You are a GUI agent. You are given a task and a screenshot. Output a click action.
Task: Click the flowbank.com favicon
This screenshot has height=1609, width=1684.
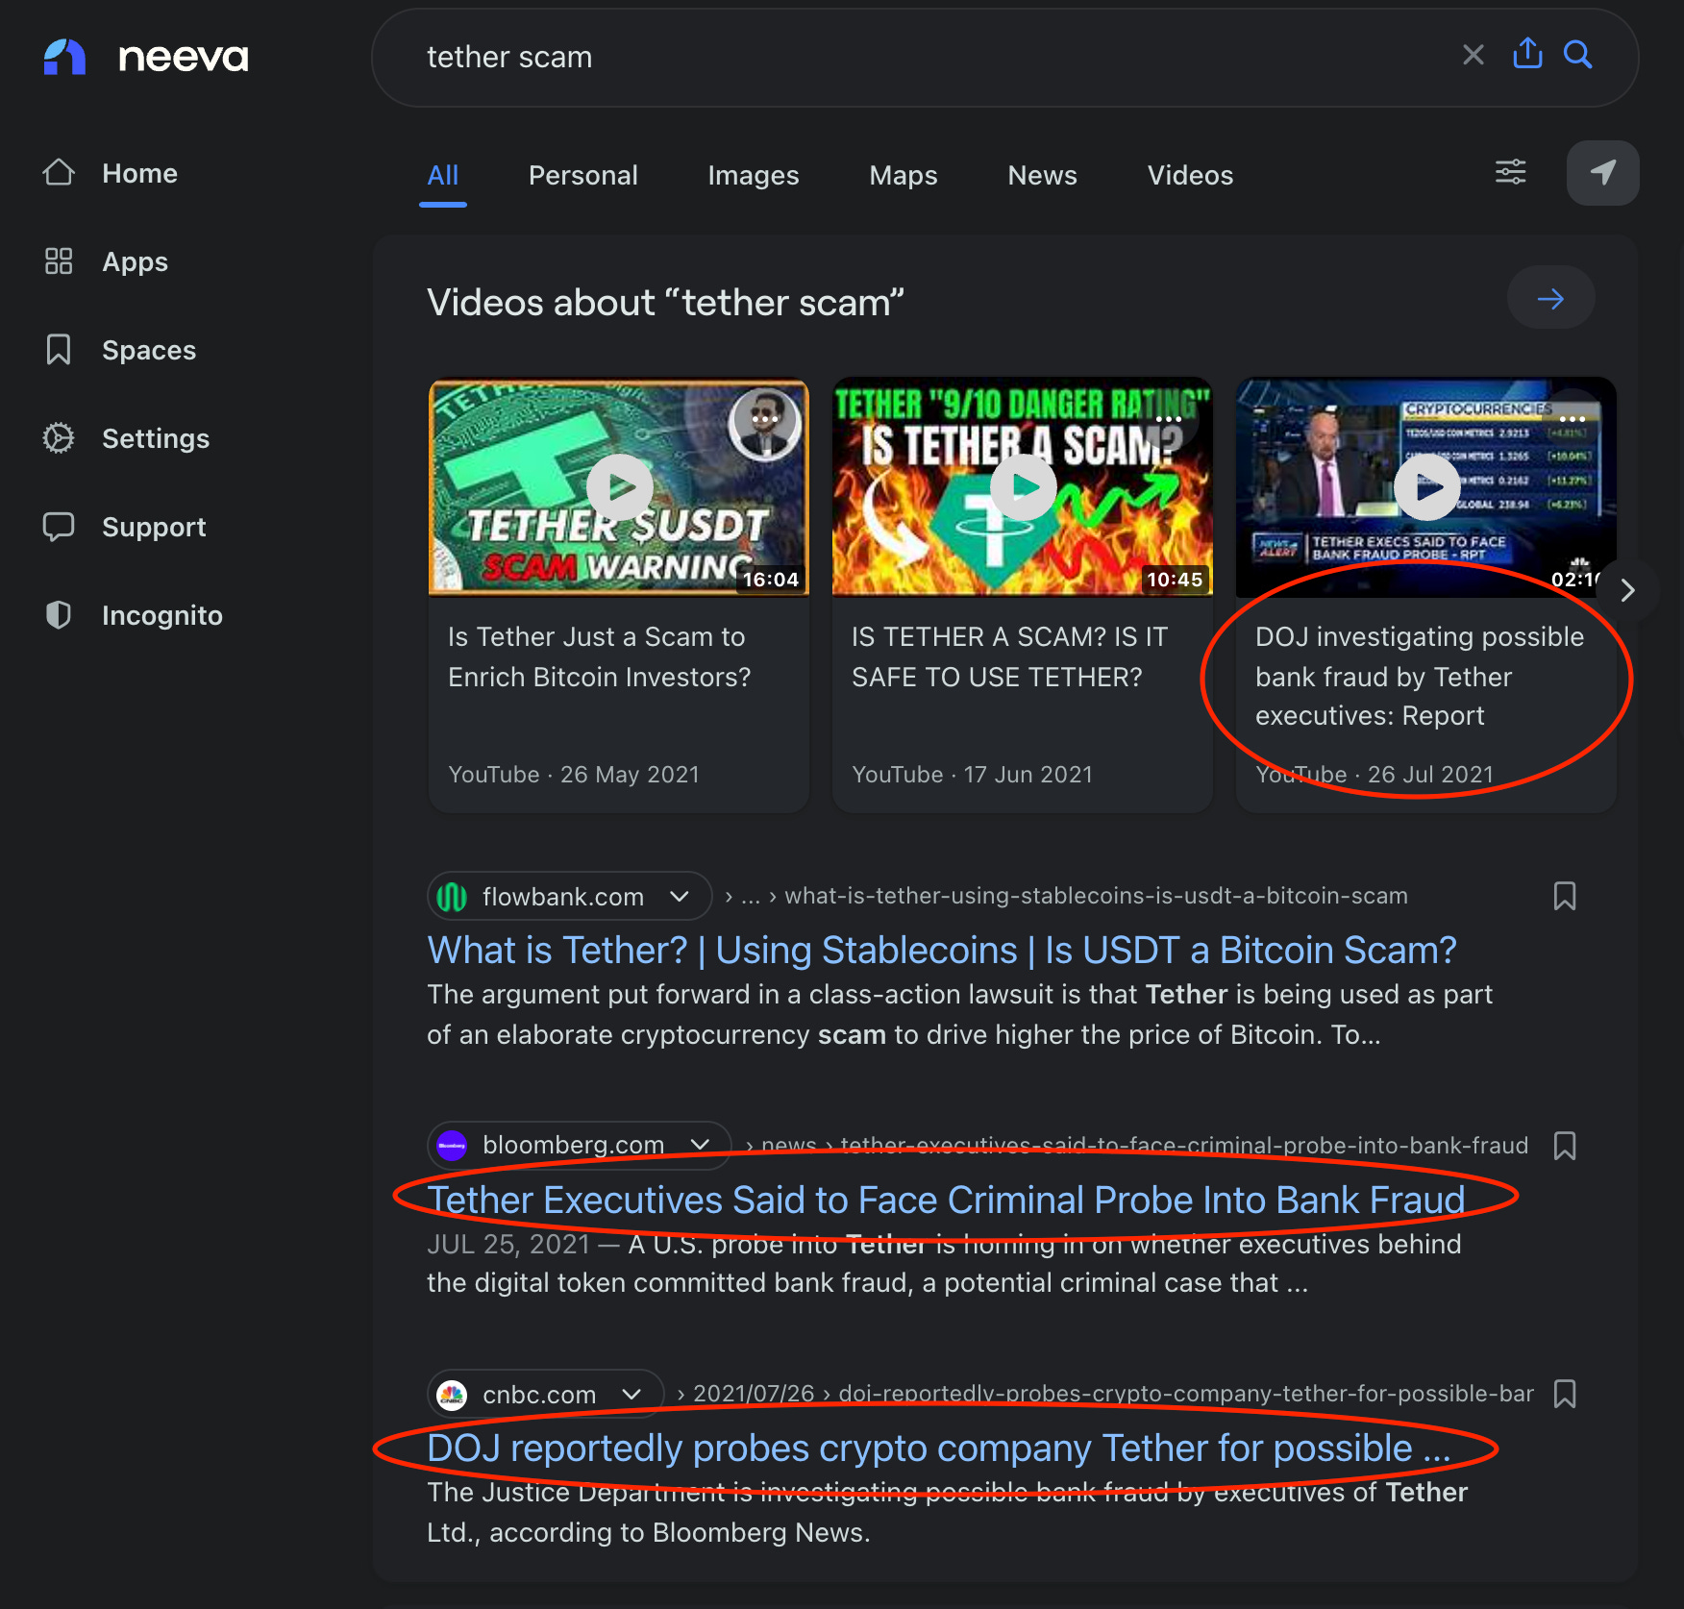click(x=452, y=897)
